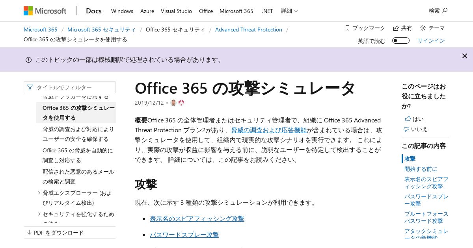Open the Microsoft 365 nav item
Image resolution: width=473 pixels, height=248 pixels.
click(236, 11)
